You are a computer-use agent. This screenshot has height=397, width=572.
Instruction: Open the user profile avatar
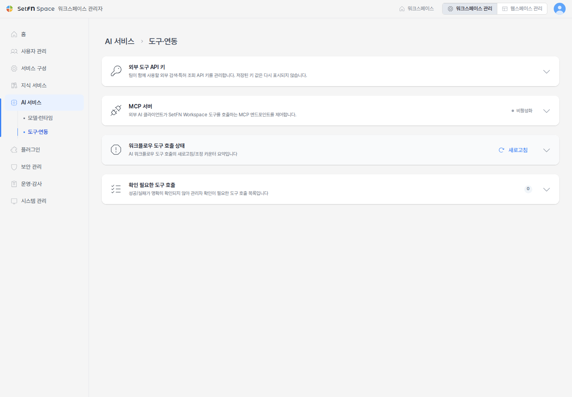click(559, 9)
